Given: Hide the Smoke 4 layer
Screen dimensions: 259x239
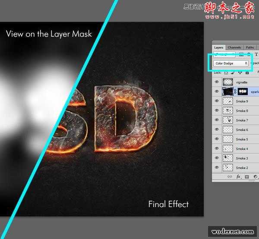Looking at the screenshot, I should click(x=217, y=148).
